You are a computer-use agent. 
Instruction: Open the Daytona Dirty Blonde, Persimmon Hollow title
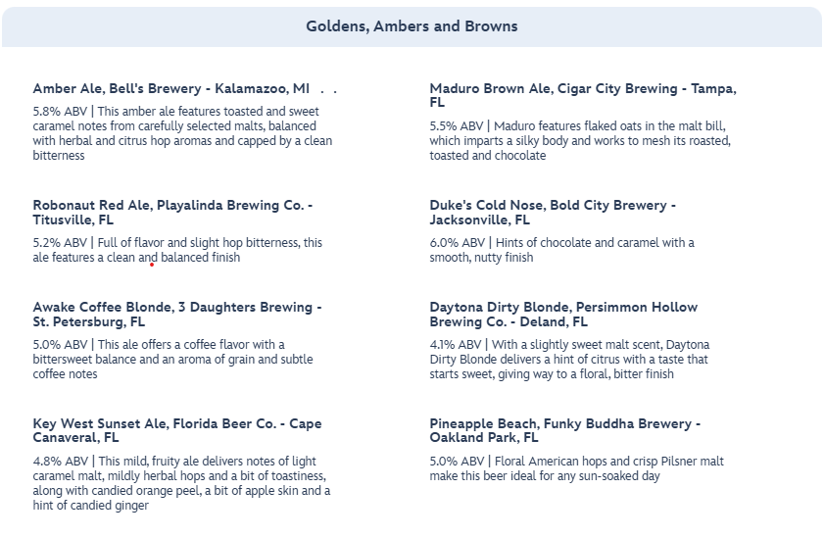coord(563,315)
